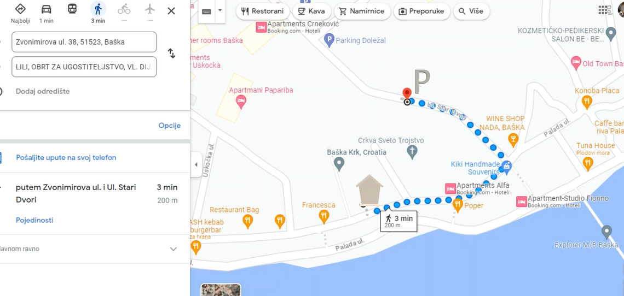Collapse the side panel using arrow tab
The image size is (624, 296).
click(x=195, y=164)
